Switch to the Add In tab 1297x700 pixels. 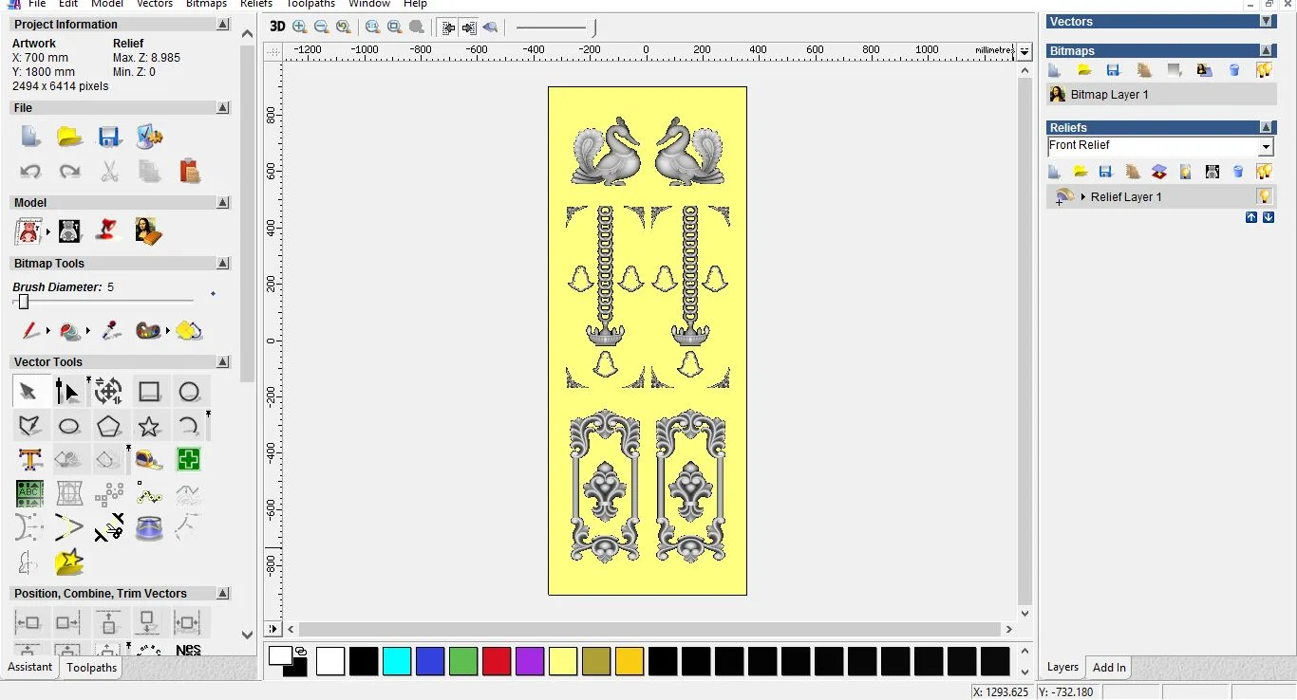(x=1108, y=667)
